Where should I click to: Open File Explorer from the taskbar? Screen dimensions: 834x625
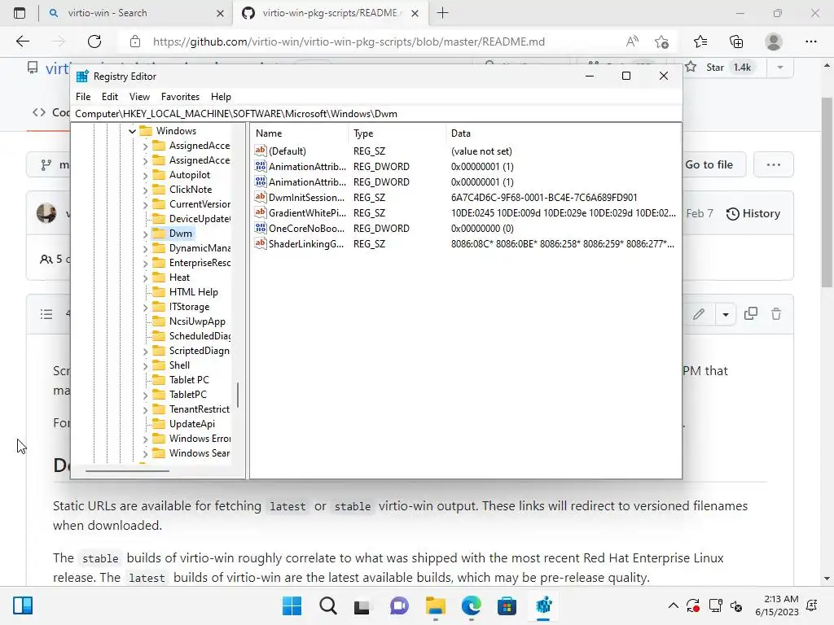pos(435,605)
